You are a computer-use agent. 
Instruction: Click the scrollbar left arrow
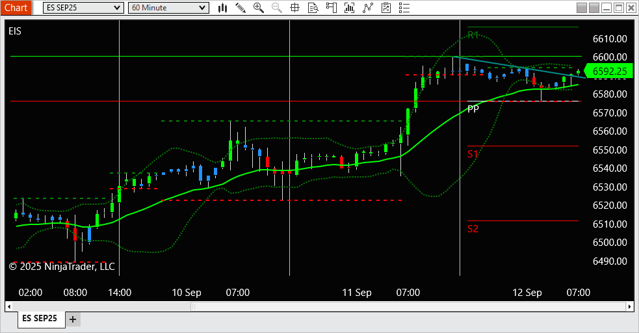click(x=9, y=306)
